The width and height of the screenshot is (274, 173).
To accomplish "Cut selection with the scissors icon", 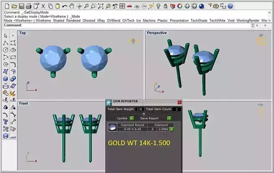I will pos(43,6).
